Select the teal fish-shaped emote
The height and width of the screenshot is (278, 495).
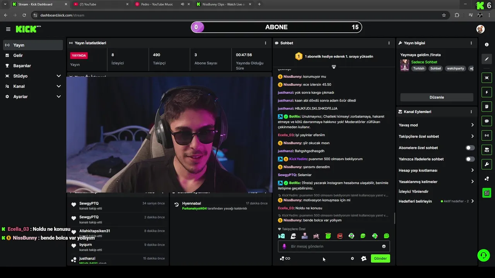[282, 236]
